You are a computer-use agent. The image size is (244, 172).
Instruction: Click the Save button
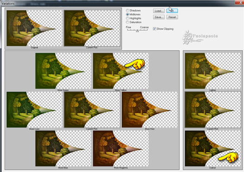point(159,17)
